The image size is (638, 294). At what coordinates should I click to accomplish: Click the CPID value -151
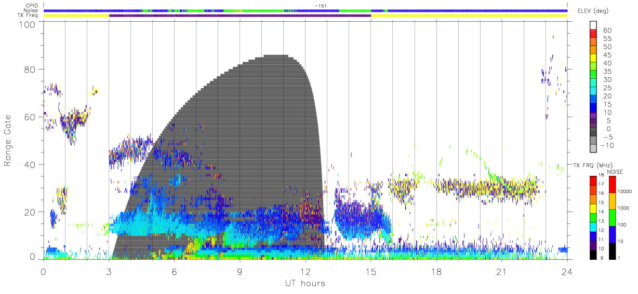pos(320,5)
